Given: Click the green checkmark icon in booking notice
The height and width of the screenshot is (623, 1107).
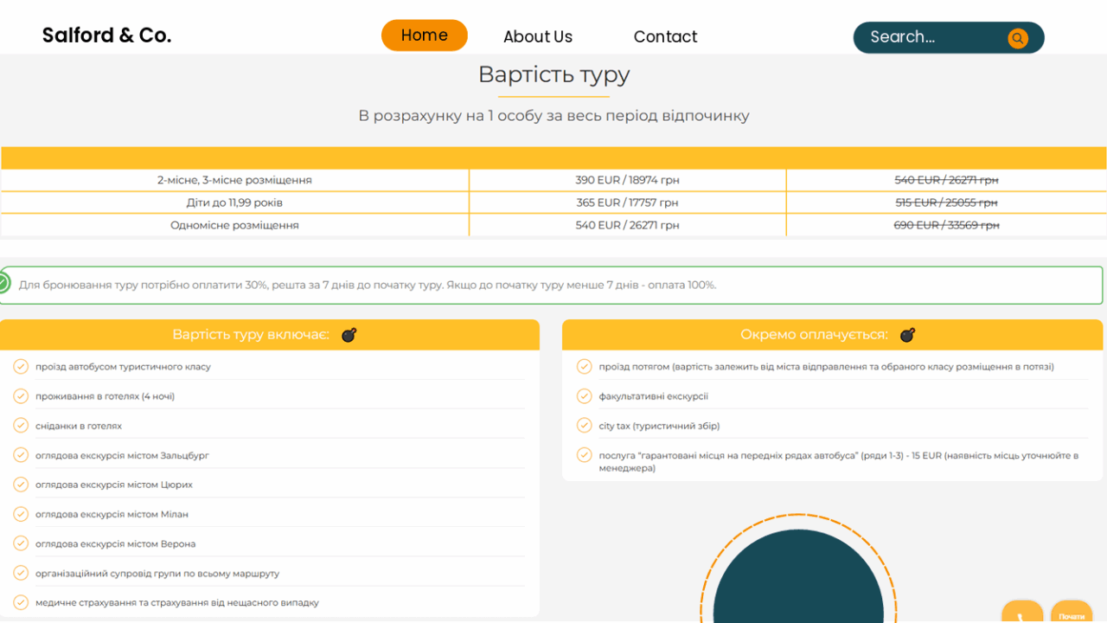Looking at the screenshot, I should point(3,284).
